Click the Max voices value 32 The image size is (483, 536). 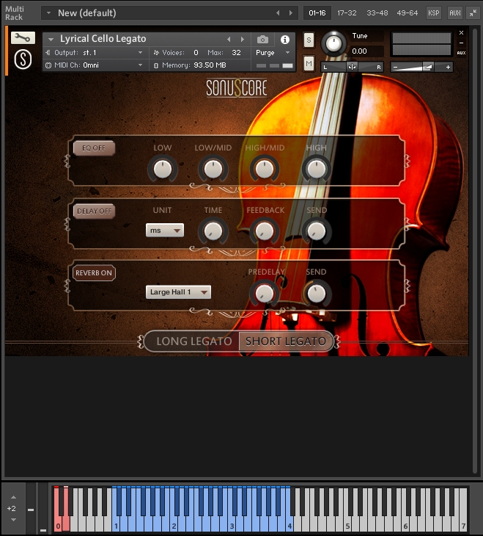tap(236, 53)
